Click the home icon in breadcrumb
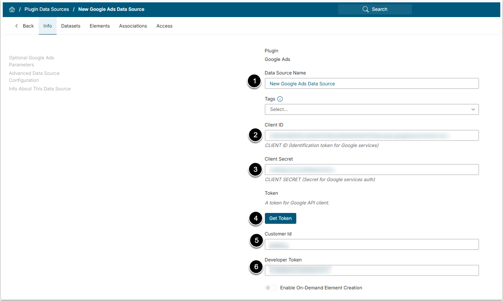The image size is (503, 301). tap(12, 9)
